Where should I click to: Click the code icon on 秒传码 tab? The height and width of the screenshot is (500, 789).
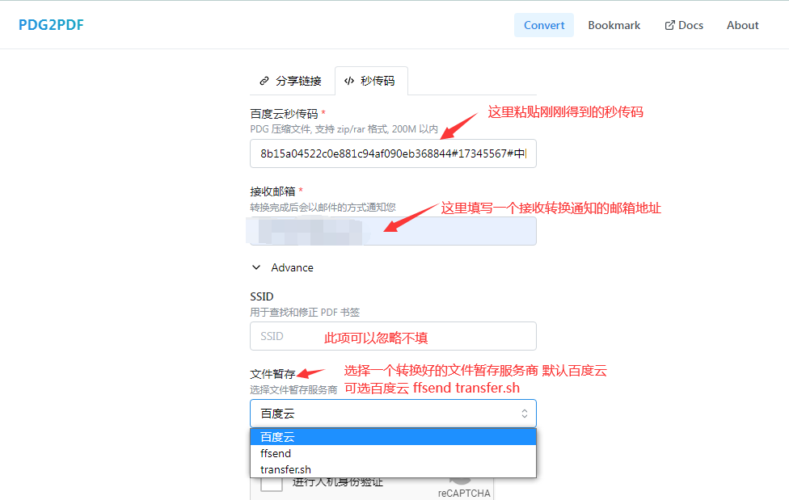tap(349, 81)
